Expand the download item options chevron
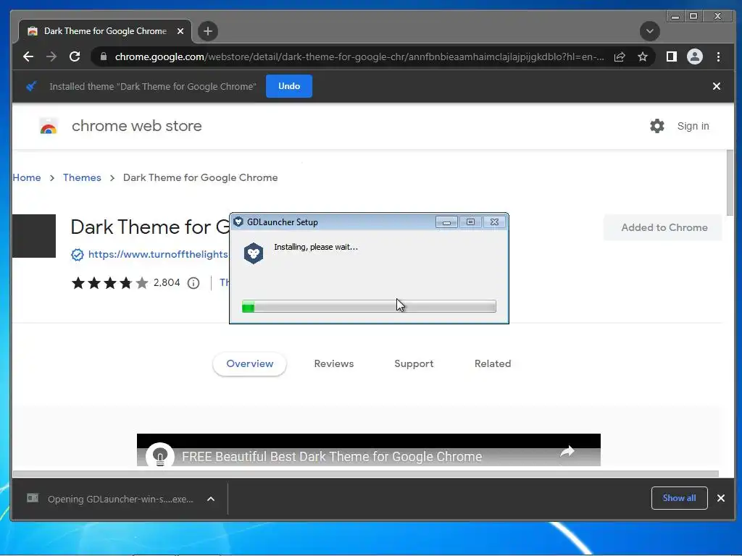The height and width of the screenshot is (556, 742). point(211,499)
